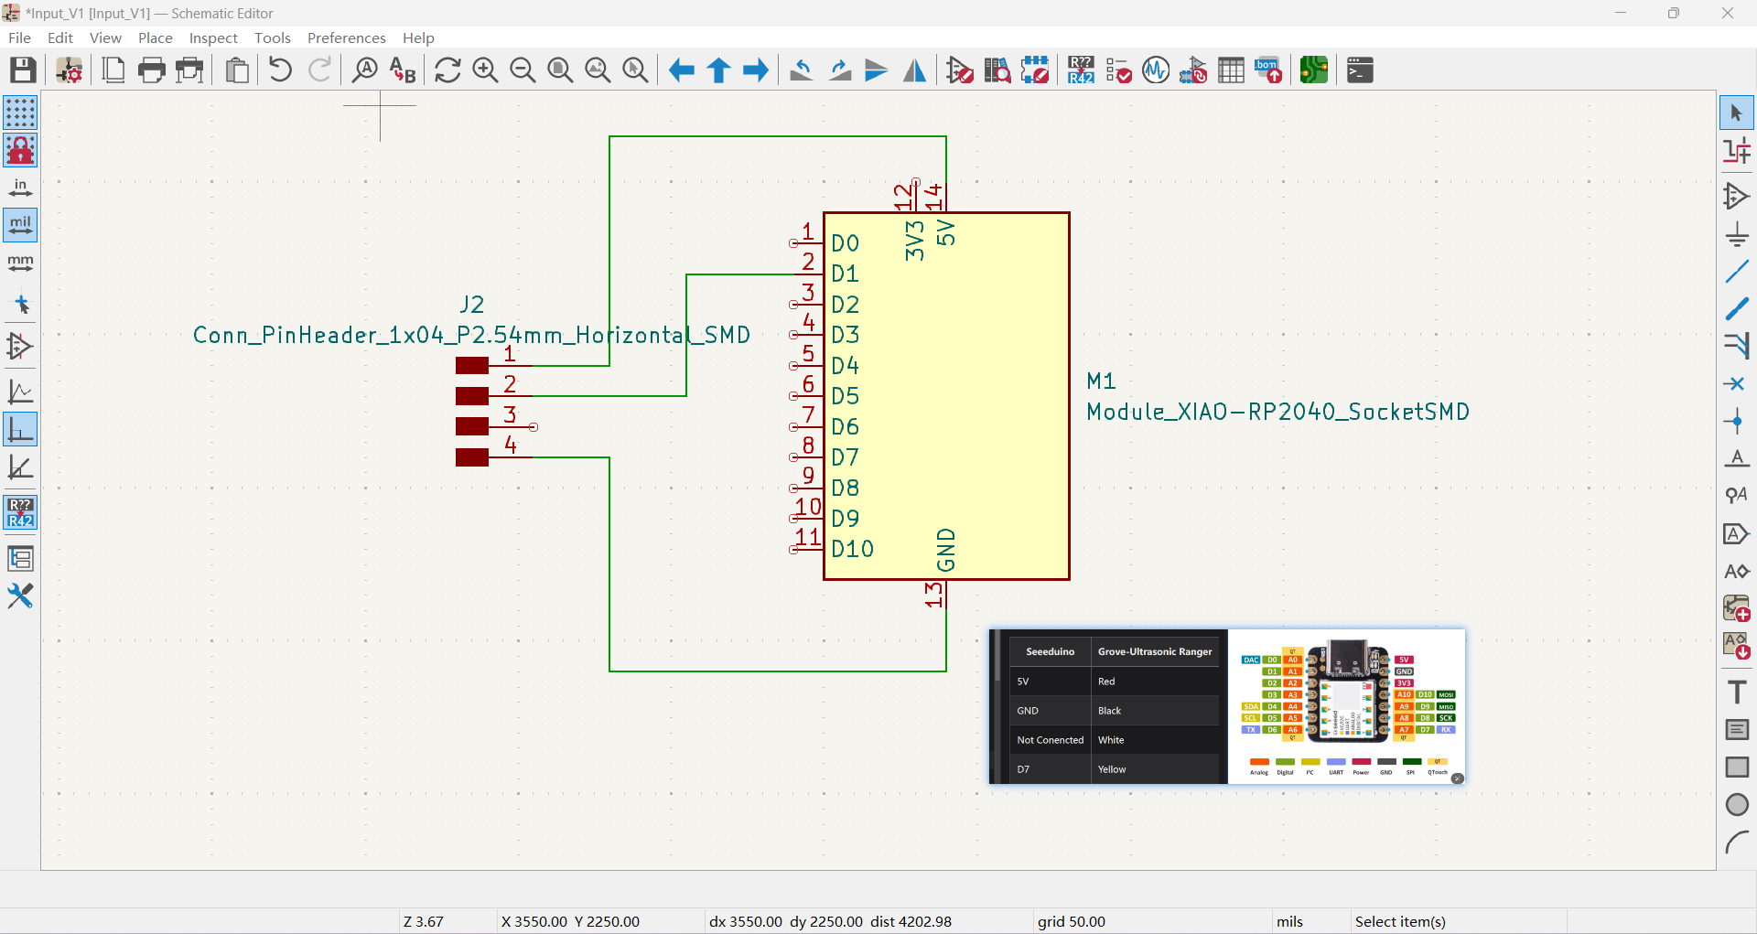Toggle grid overrides lock icon
Screen dimensions: 1757x934
(20, 150)
